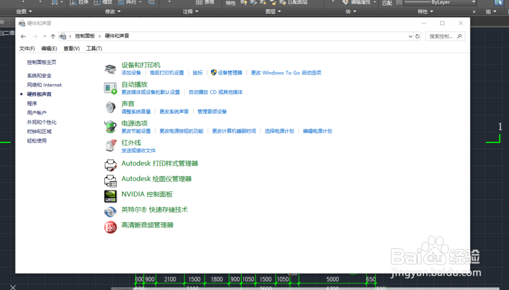509x290 pixels.
Task: Click 选择电源计划 link
Action: pos(279,131)
